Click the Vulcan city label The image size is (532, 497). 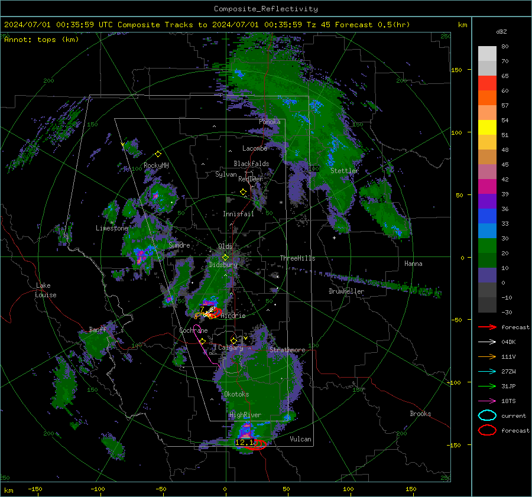tap(301, 439)
